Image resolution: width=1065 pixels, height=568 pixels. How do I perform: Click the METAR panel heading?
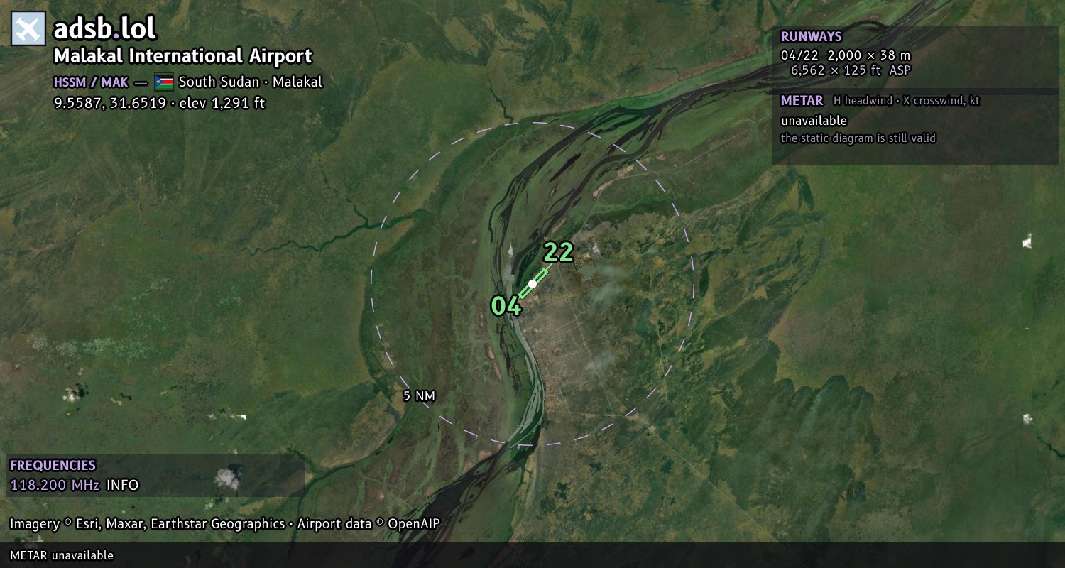[x=802, y=101]
